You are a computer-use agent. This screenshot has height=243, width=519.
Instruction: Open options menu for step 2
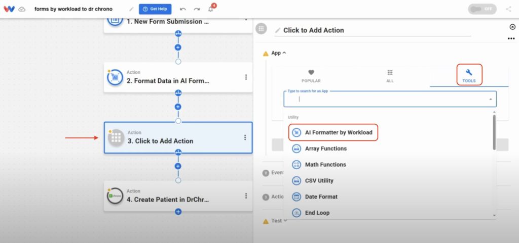tap(246, 77)
